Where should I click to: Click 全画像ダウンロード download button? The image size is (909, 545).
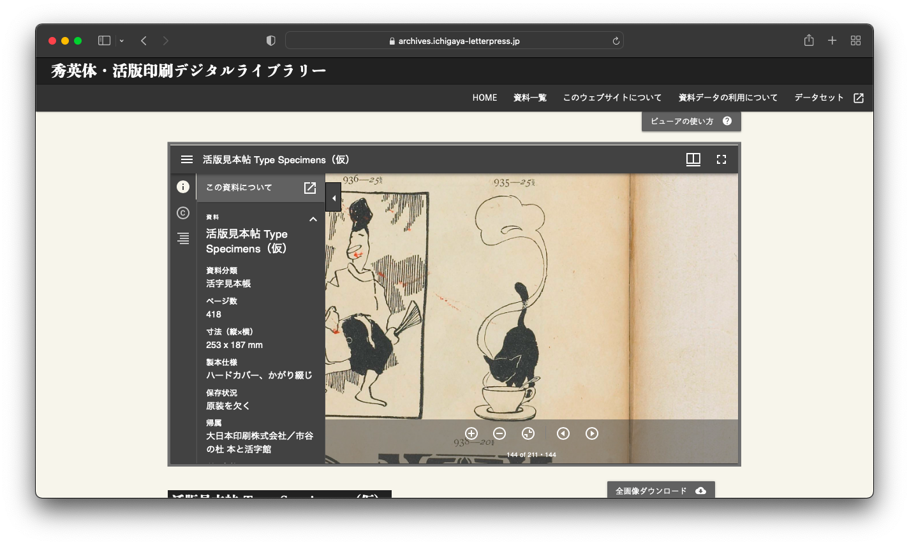coord(661,490)
